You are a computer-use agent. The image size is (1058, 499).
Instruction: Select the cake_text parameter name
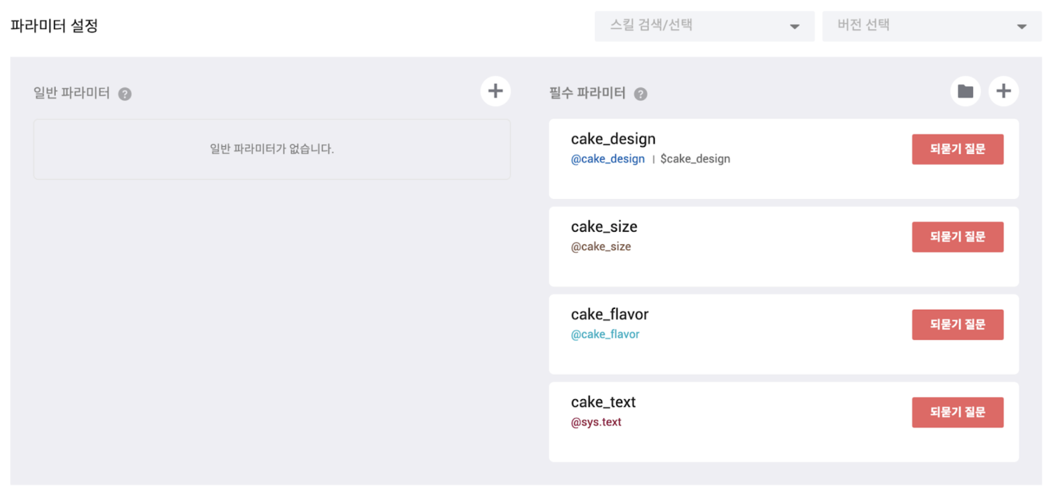tap(603, 402)
